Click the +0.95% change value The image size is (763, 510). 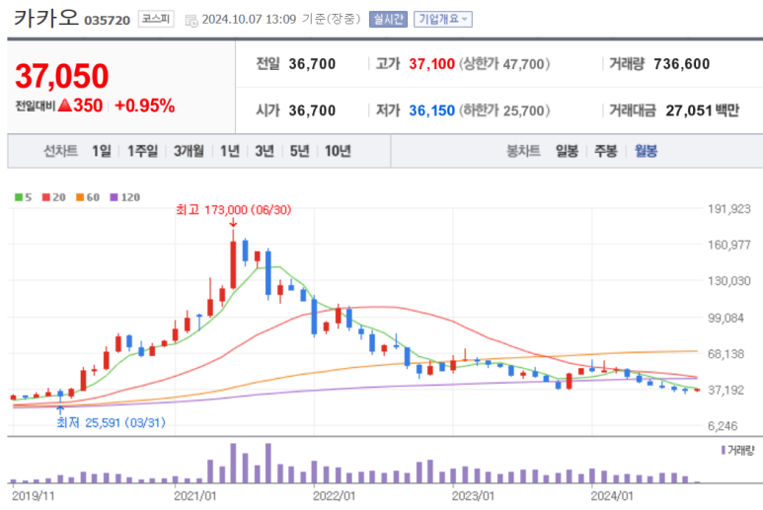(144, 106)
